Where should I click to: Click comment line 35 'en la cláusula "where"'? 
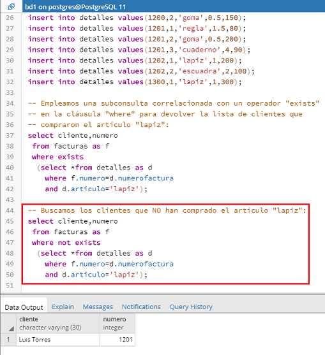coord(165,114)
